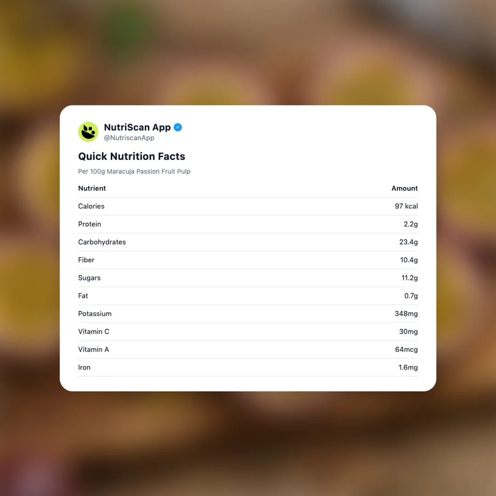Click the 97 kcal amount value
This screenshot has width=496, height=496.
[x=406, y=206]
